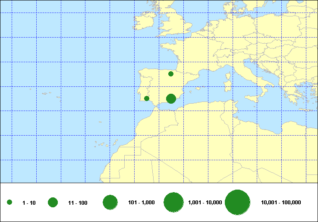Click the "11 - 100" legend label
Viewport: 318px width, 222px height.
[78, 203]
